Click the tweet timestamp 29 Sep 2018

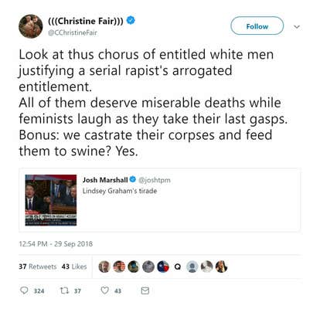pyautogui.click(x=56, y=243)
